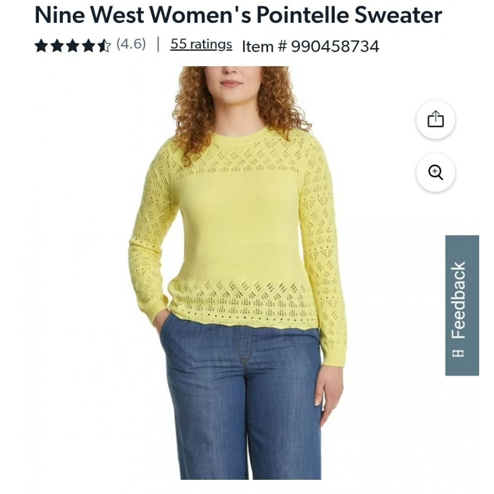The width and height of the screenshot is (494, 494).
Task: Click the word Feedback on the side tab
Action: (458, 300)
